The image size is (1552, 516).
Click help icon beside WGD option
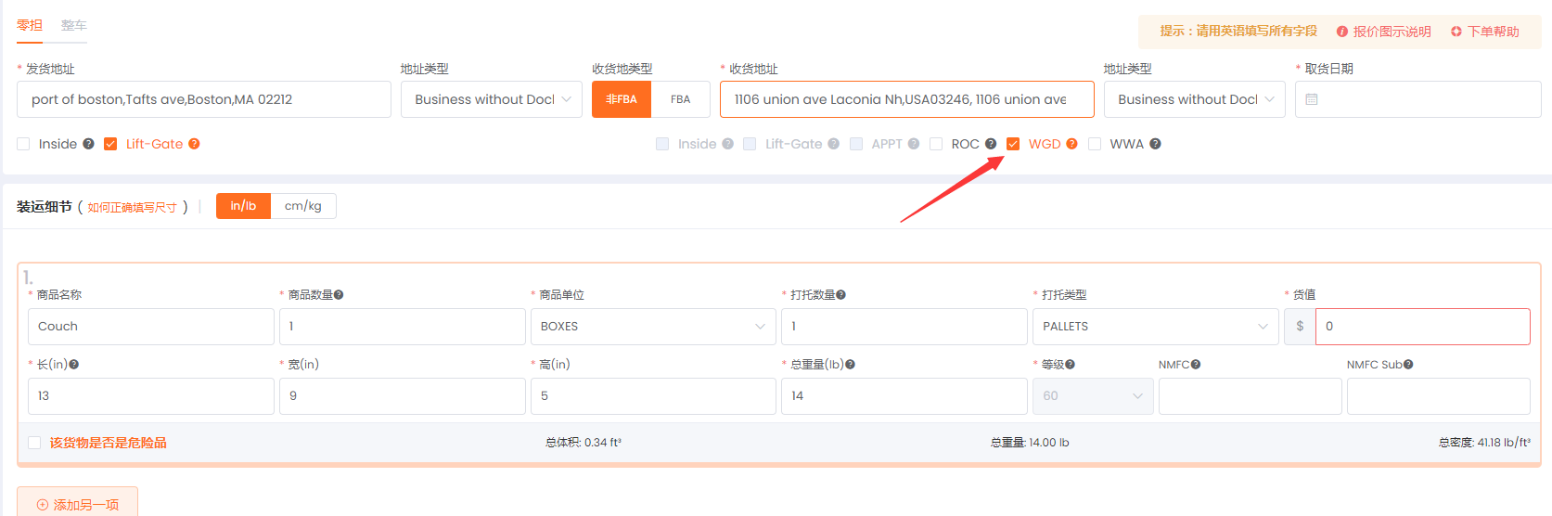pos(1071,144)
